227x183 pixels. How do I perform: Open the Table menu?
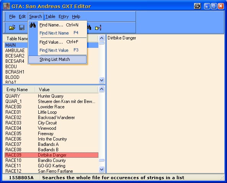coord(50,16)
